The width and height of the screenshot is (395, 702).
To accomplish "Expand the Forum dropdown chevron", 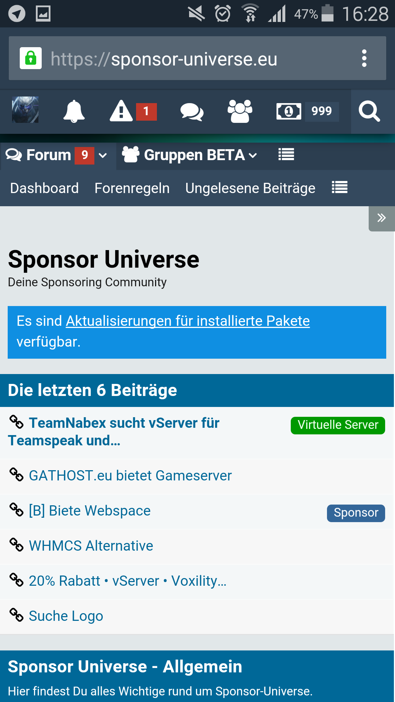I will click(x=103, y=155).
